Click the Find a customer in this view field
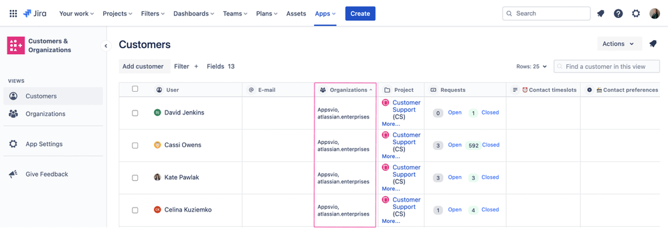 coord(606,66)
